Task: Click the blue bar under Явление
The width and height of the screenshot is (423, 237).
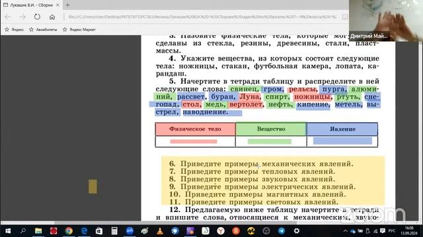Action: pos(342,141)
